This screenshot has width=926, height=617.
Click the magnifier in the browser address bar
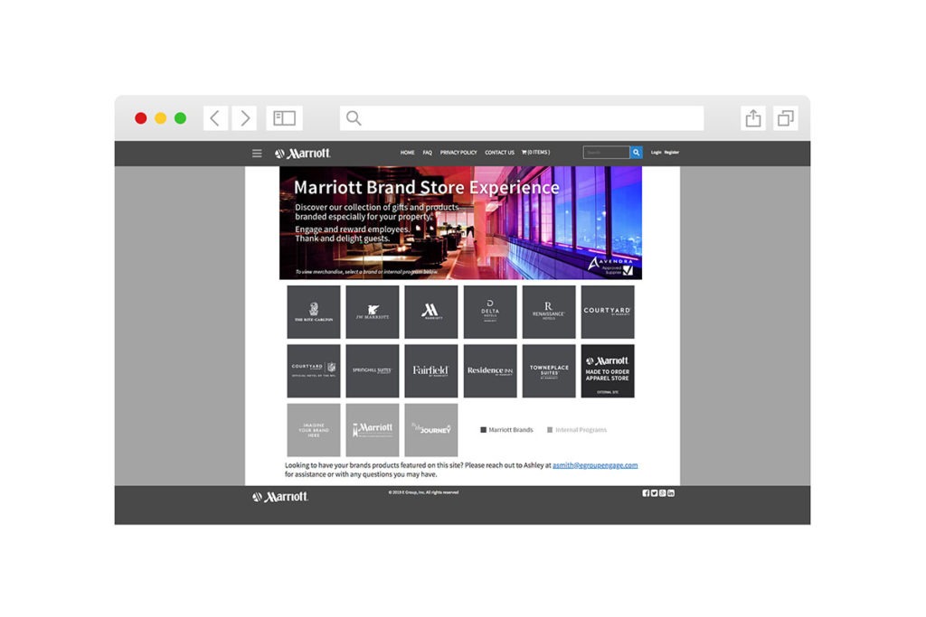(x=354, y=118)
